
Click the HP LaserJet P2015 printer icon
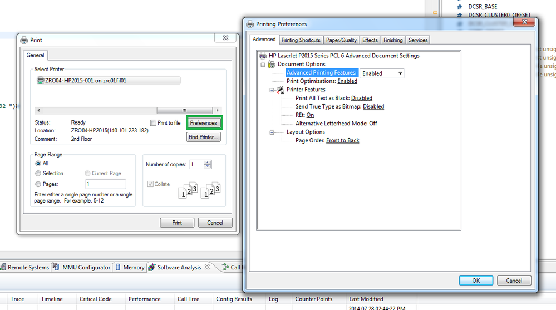[x=263, y=56]
